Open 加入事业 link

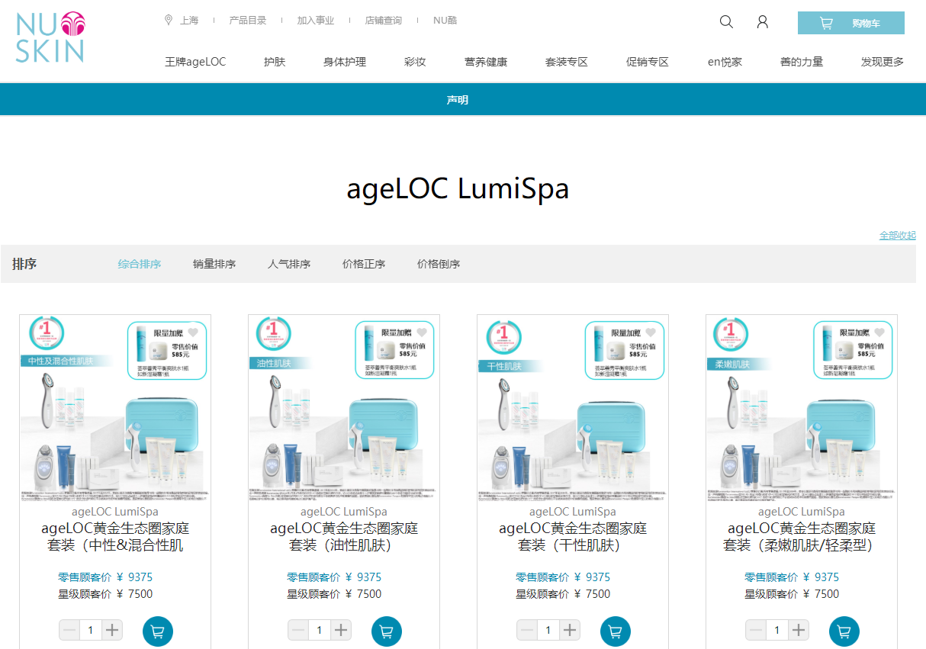coord(316,21)
